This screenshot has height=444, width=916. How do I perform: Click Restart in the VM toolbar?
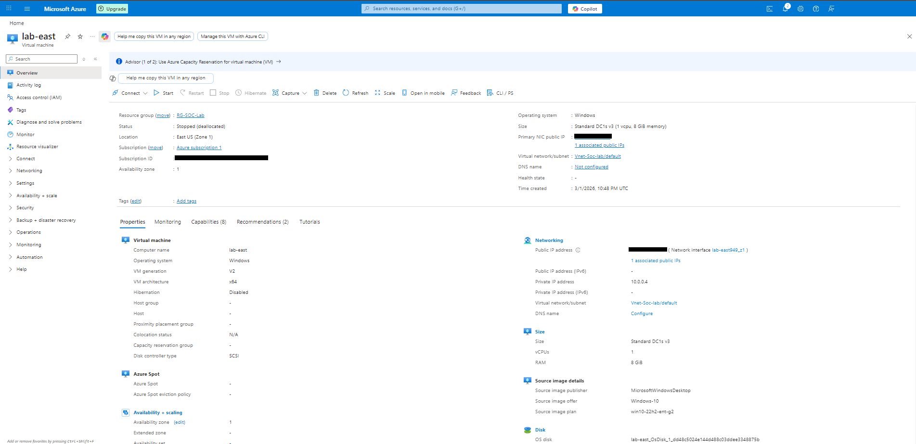pos(192,93)
